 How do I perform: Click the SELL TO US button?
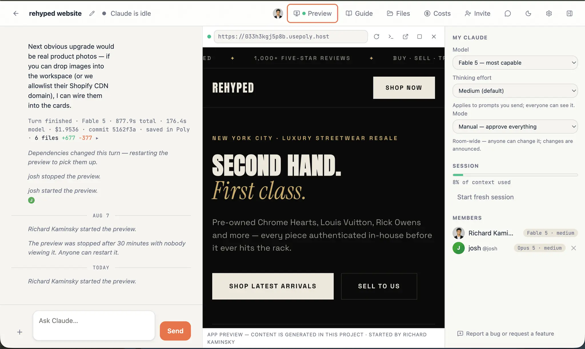(x=379, y=286)
